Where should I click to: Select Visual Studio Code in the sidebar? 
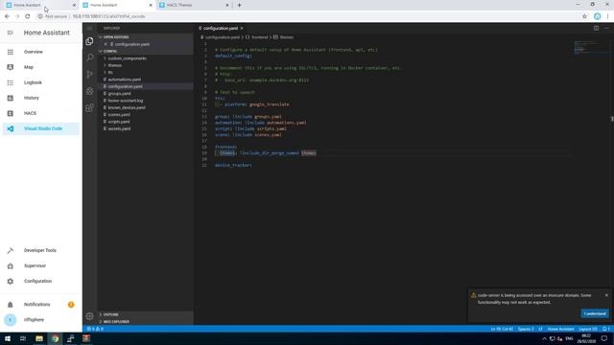pyautogui.click(x=40, y=128)
